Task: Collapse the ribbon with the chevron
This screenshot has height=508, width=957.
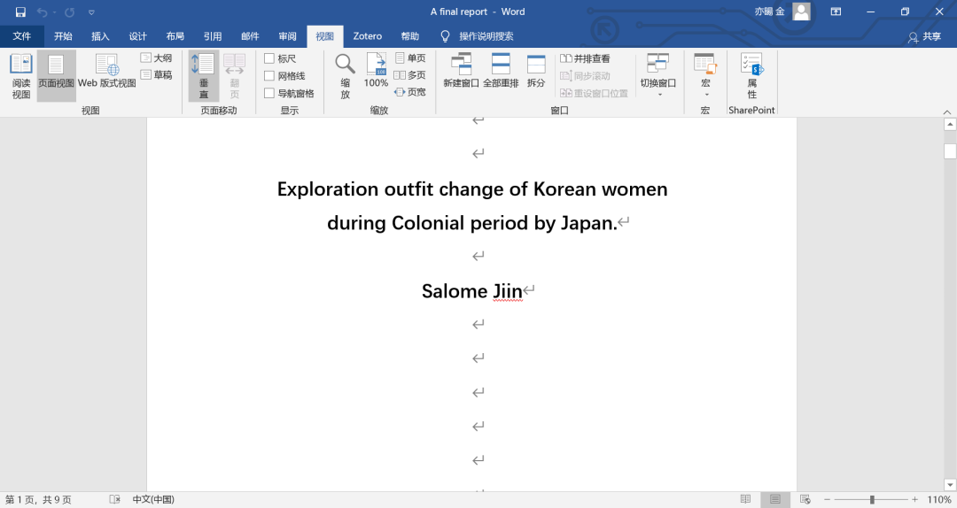Action: click(947, 112)
